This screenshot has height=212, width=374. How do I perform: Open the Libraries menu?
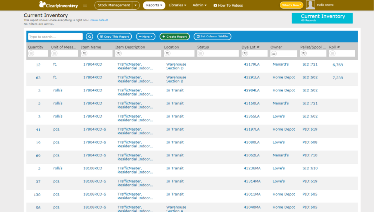(x=177, y=5)
